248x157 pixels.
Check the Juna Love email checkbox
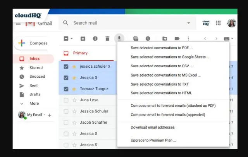(x=66, y=100)
